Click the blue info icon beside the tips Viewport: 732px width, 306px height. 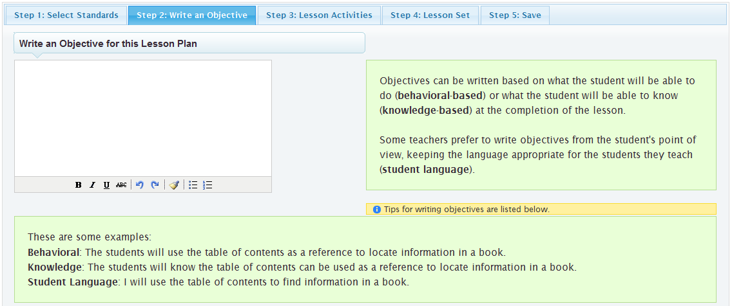(377, 210)
